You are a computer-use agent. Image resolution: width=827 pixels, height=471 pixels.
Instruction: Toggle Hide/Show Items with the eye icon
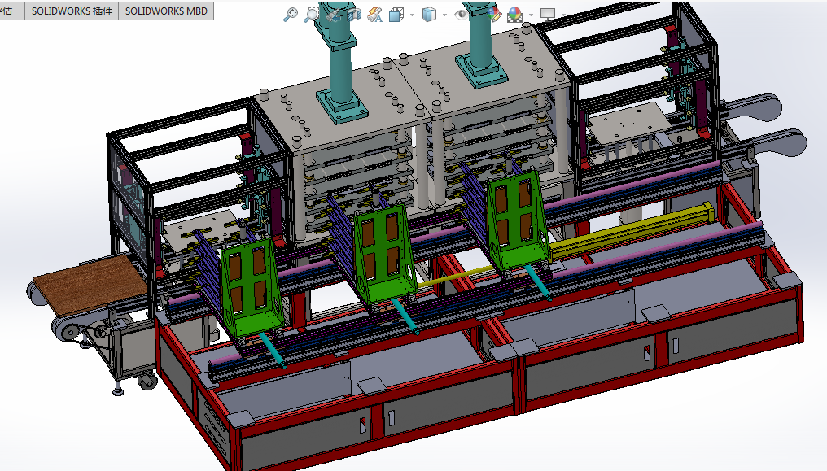pyautogui.click(x=462, y=14)
